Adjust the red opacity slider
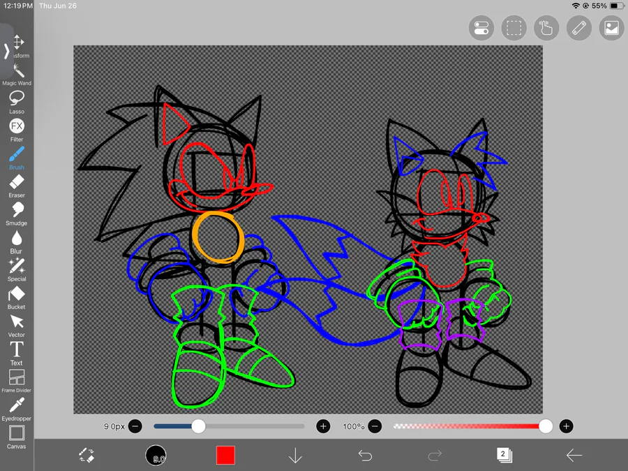 (x=473, y=426)
